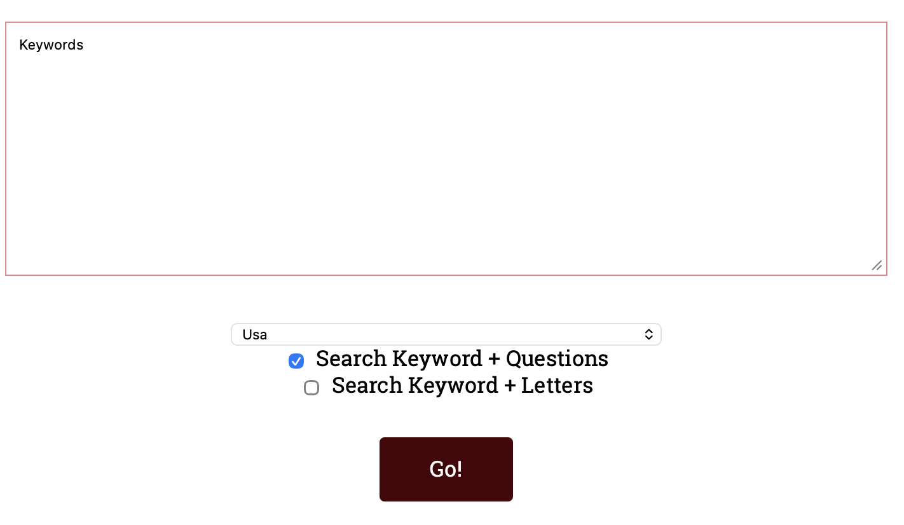Click the Usa combo box to change country
Image resolution: width=904 pixels, height=525 pixels.
pos(445,334)
